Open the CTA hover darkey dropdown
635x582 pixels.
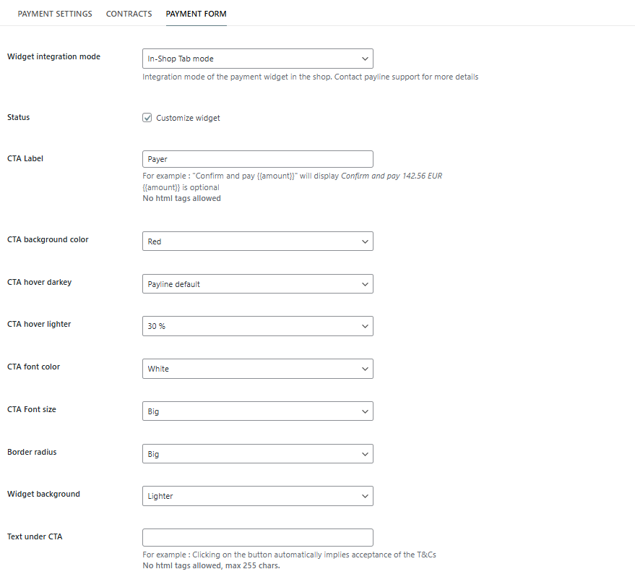[257, 284]
